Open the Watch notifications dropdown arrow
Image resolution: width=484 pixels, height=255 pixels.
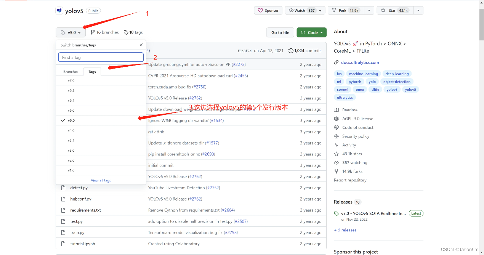[x=321, y=11]
